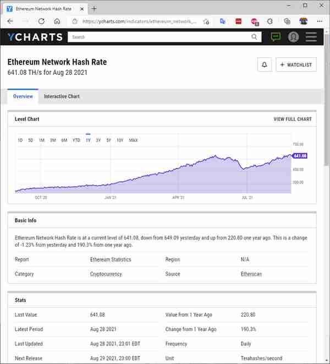Select the 1M chart range
The image size is (330, 364).
click(x=41, y=140)
